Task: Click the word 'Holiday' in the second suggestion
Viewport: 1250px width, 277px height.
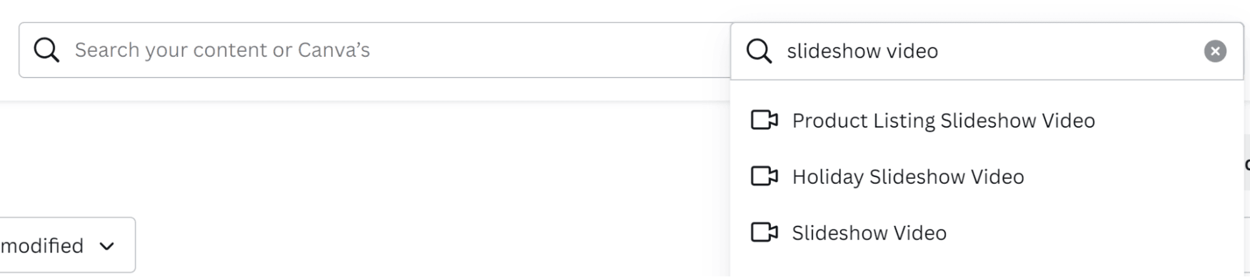Action: [827, 177]
